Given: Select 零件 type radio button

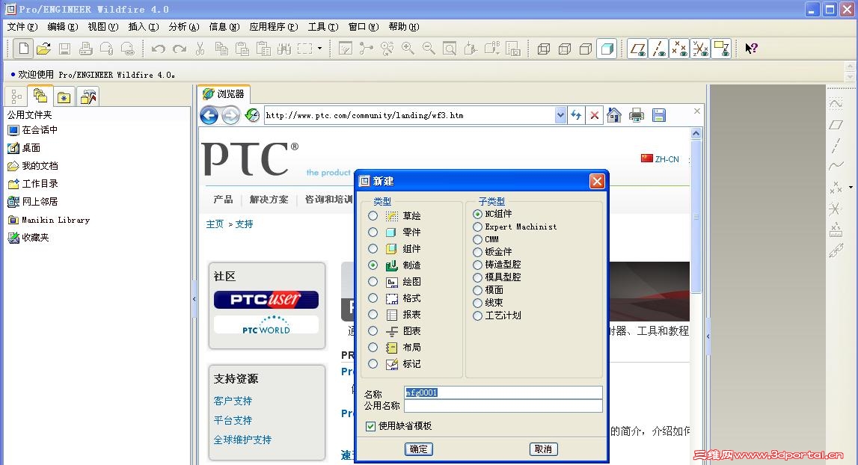Looking at the screenshot, I should [373, 232].
